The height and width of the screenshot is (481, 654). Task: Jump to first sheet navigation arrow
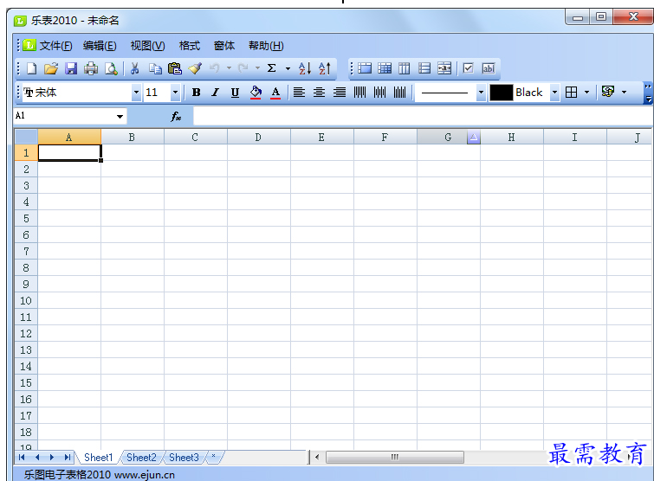(23, 458)
